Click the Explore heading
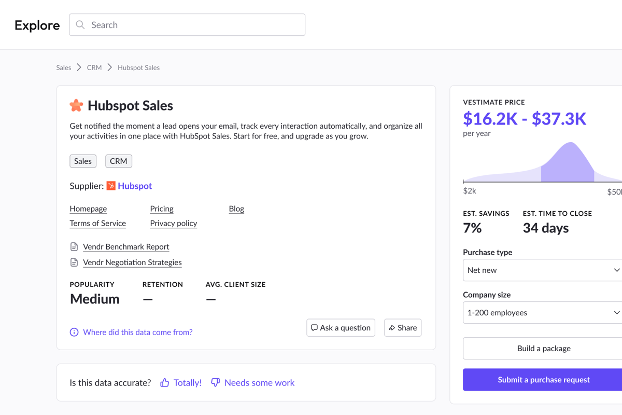622x415 pixels. (x=37, y=25)
